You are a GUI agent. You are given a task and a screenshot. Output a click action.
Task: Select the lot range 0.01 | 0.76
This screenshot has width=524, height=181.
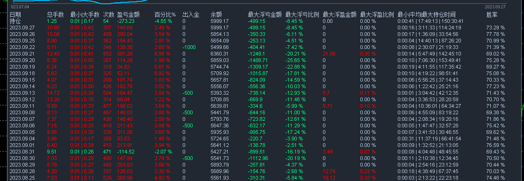point(82,100)
